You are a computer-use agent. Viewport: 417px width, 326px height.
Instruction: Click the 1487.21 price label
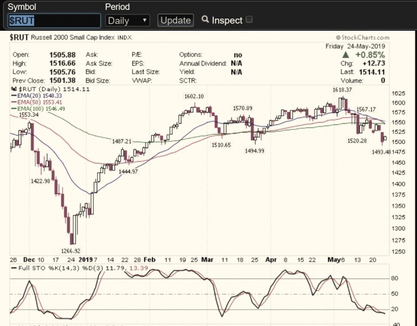[122, 142]
